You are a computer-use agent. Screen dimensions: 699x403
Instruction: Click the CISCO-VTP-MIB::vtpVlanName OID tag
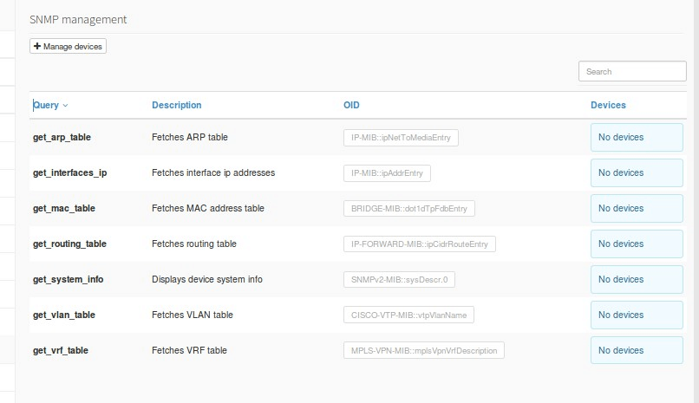click(408, 315)
